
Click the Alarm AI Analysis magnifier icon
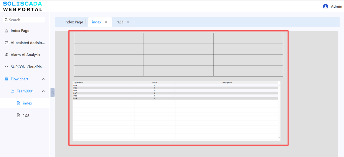pos(6,55)
